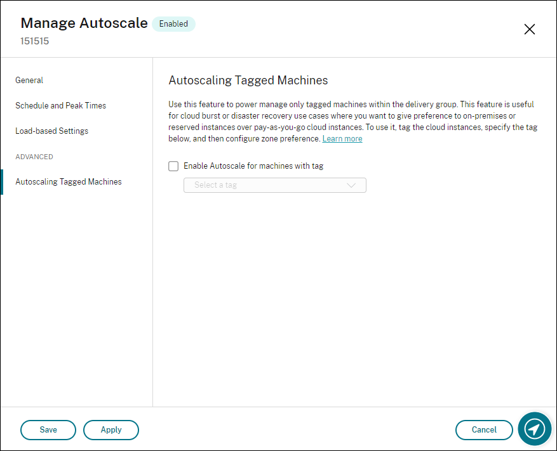Switch to Autoscaling Tagged Machines section

[x=68, y=181]
